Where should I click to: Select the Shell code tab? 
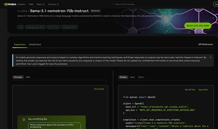click(141, 77)
